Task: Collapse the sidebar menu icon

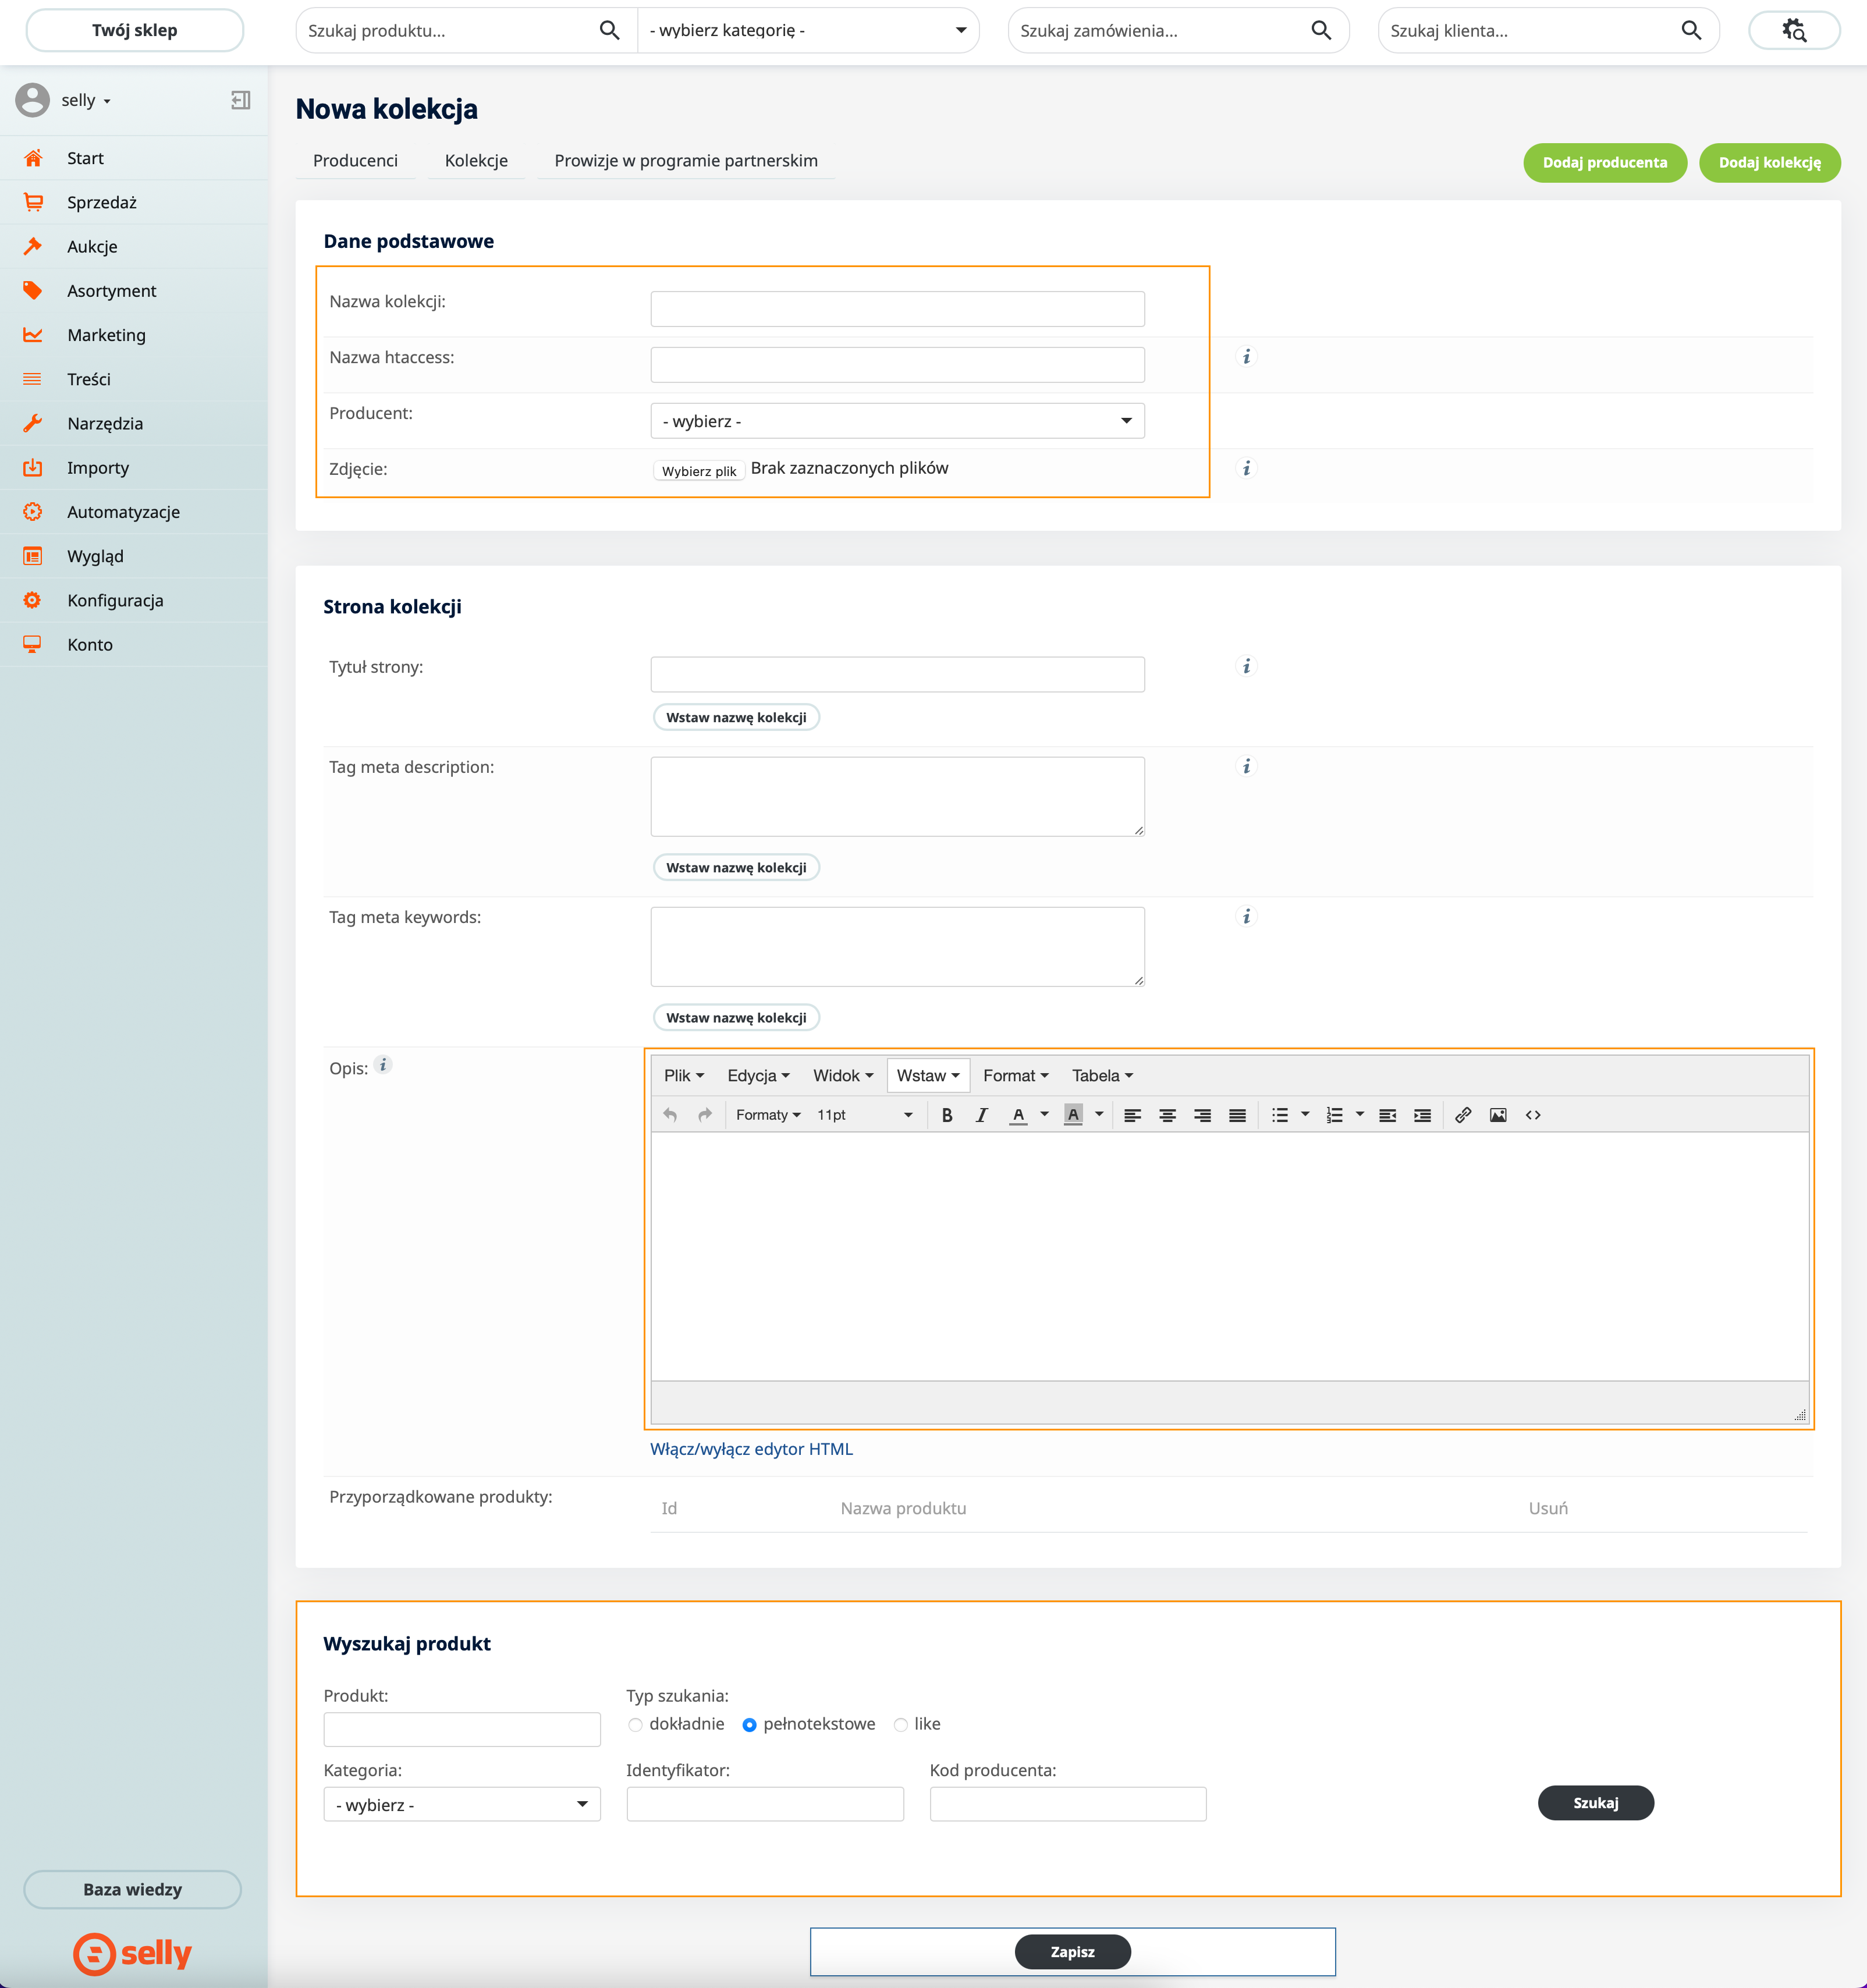Action: point(240,100)
